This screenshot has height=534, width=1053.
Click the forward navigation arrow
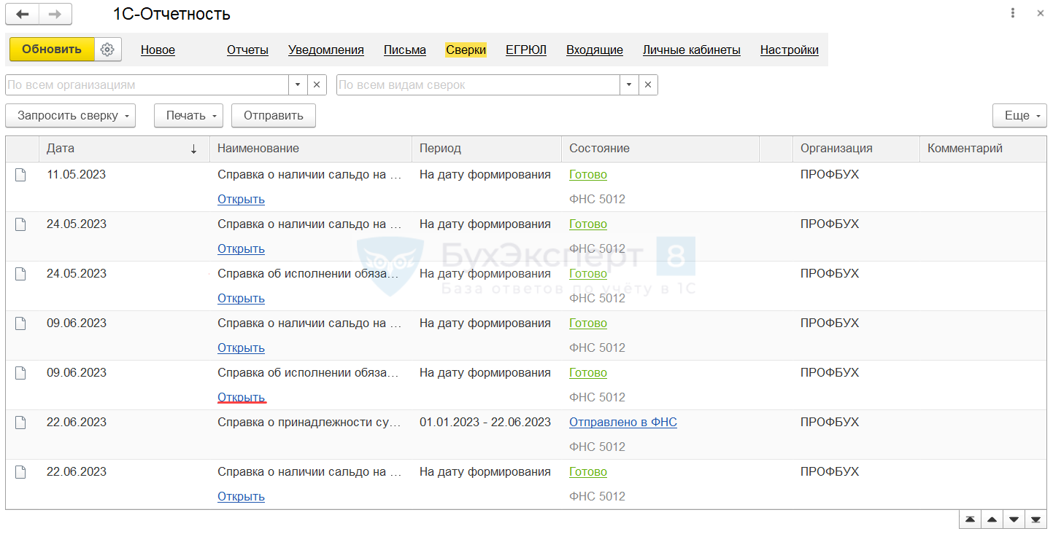[x=55, y=14]
